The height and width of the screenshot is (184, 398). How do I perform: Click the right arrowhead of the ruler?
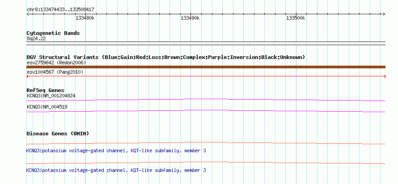pos(384,14)
